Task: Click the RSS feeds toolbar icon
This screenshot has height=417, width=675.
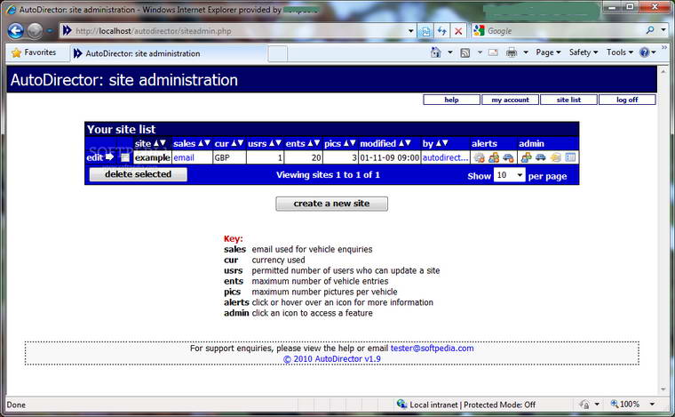Action: (x=465, y=52)
